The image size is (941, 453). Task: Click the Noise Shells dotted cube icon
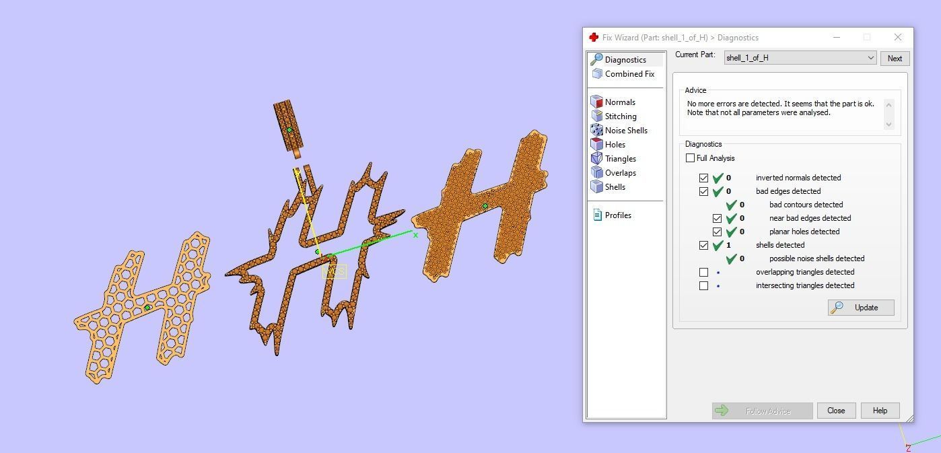pos(596,131)
